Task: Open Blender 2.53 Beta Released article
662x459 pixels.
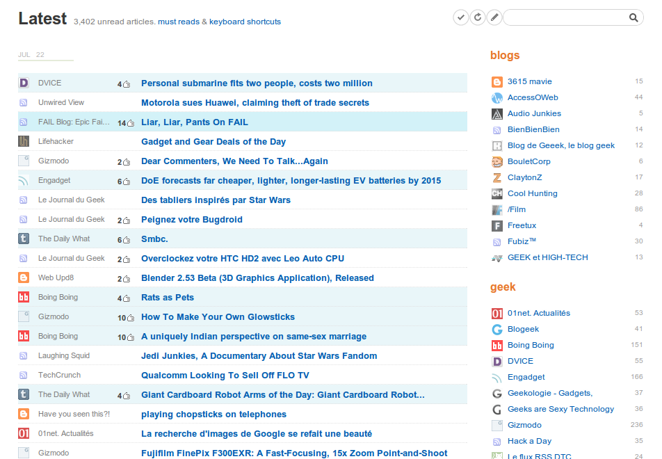Action: [x=257, y=278]
